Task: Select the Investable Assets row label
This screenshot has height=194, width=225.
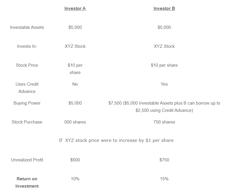Action: 27,27
